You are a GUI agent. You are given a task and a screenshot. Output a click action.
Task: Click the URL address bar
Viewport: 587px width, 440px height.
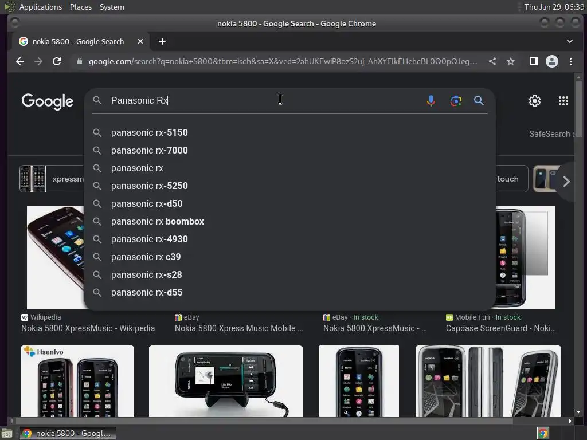point(283,61)
